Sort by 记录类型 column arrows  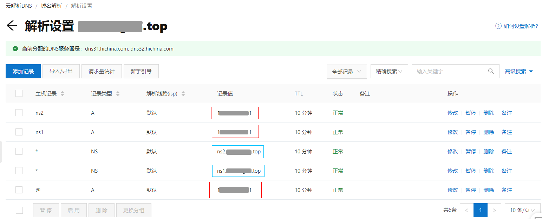coord(118,94)
